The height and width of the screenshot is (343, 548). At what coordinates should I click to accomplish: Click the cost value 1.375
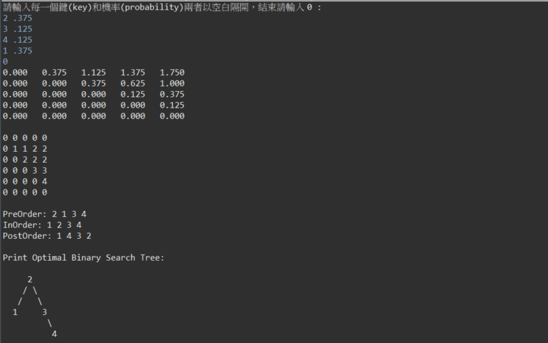[133, 73]
